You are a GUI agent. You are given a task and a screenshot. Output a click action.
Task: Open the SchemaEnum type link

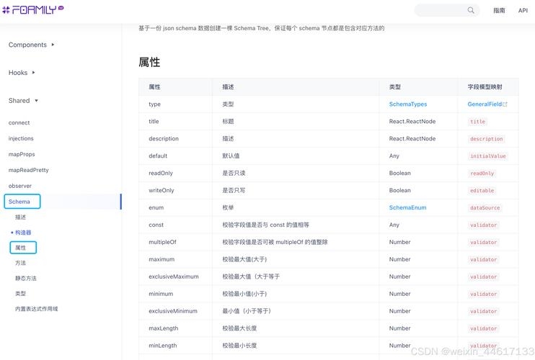pos(407,208)
